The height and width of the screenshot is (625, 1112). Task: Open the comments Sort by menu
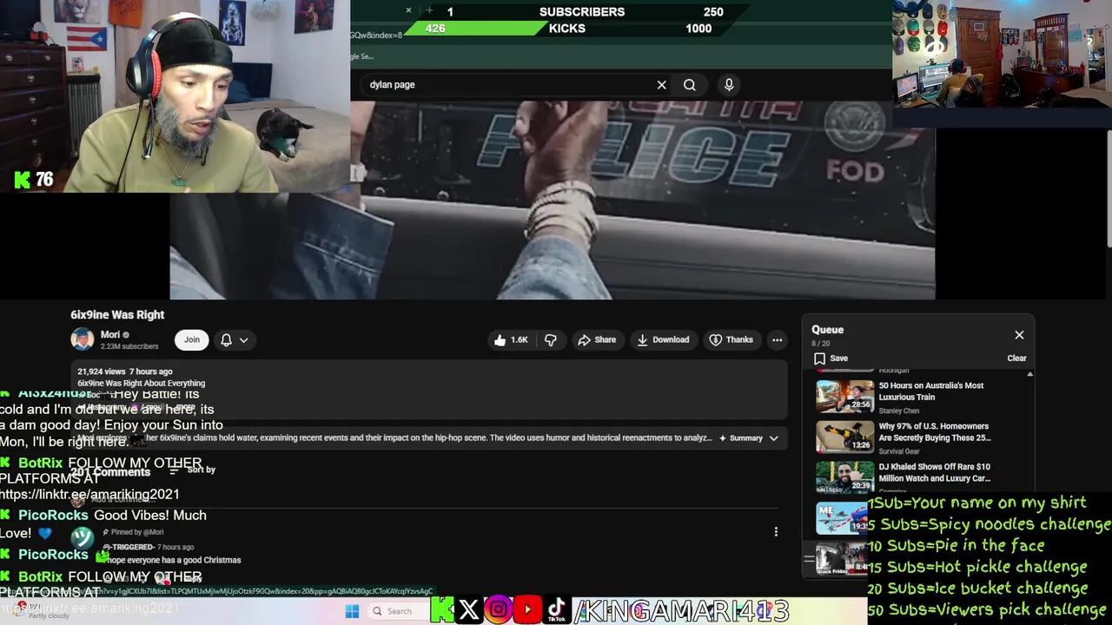tap(192, 470)
